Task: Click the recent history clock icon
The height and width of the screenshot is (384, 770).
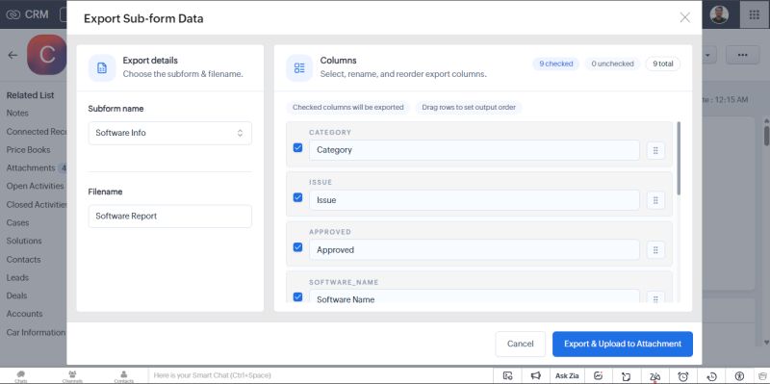Action: pos(711,376)
